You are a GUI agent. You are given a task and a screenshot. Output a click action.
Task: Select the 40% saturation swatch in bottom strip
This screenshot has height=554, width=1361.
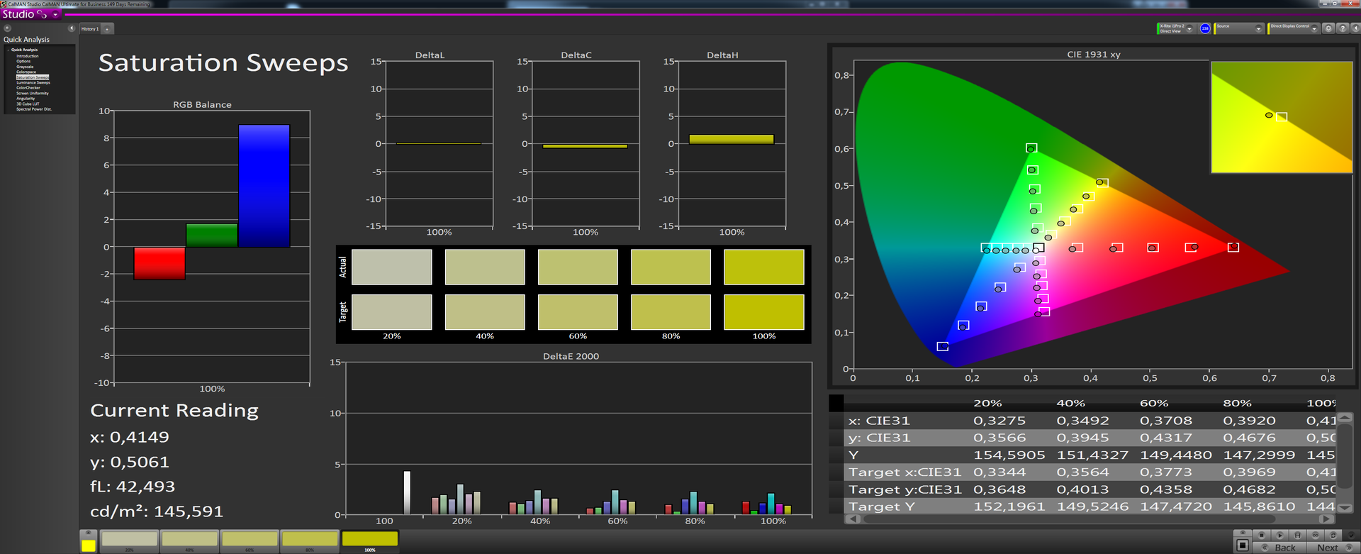189,541
